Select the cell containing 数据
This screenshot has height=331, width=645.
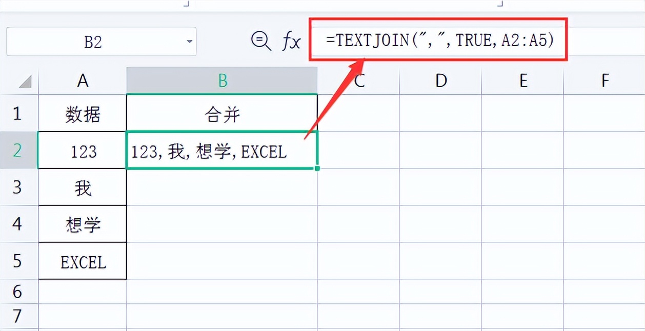point(82,114)
